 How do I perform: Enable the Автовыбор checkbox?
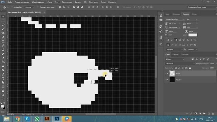(x=12, y=7)
